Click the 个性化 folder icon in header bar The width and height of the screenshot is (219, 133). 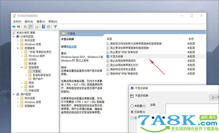[64, 33]
